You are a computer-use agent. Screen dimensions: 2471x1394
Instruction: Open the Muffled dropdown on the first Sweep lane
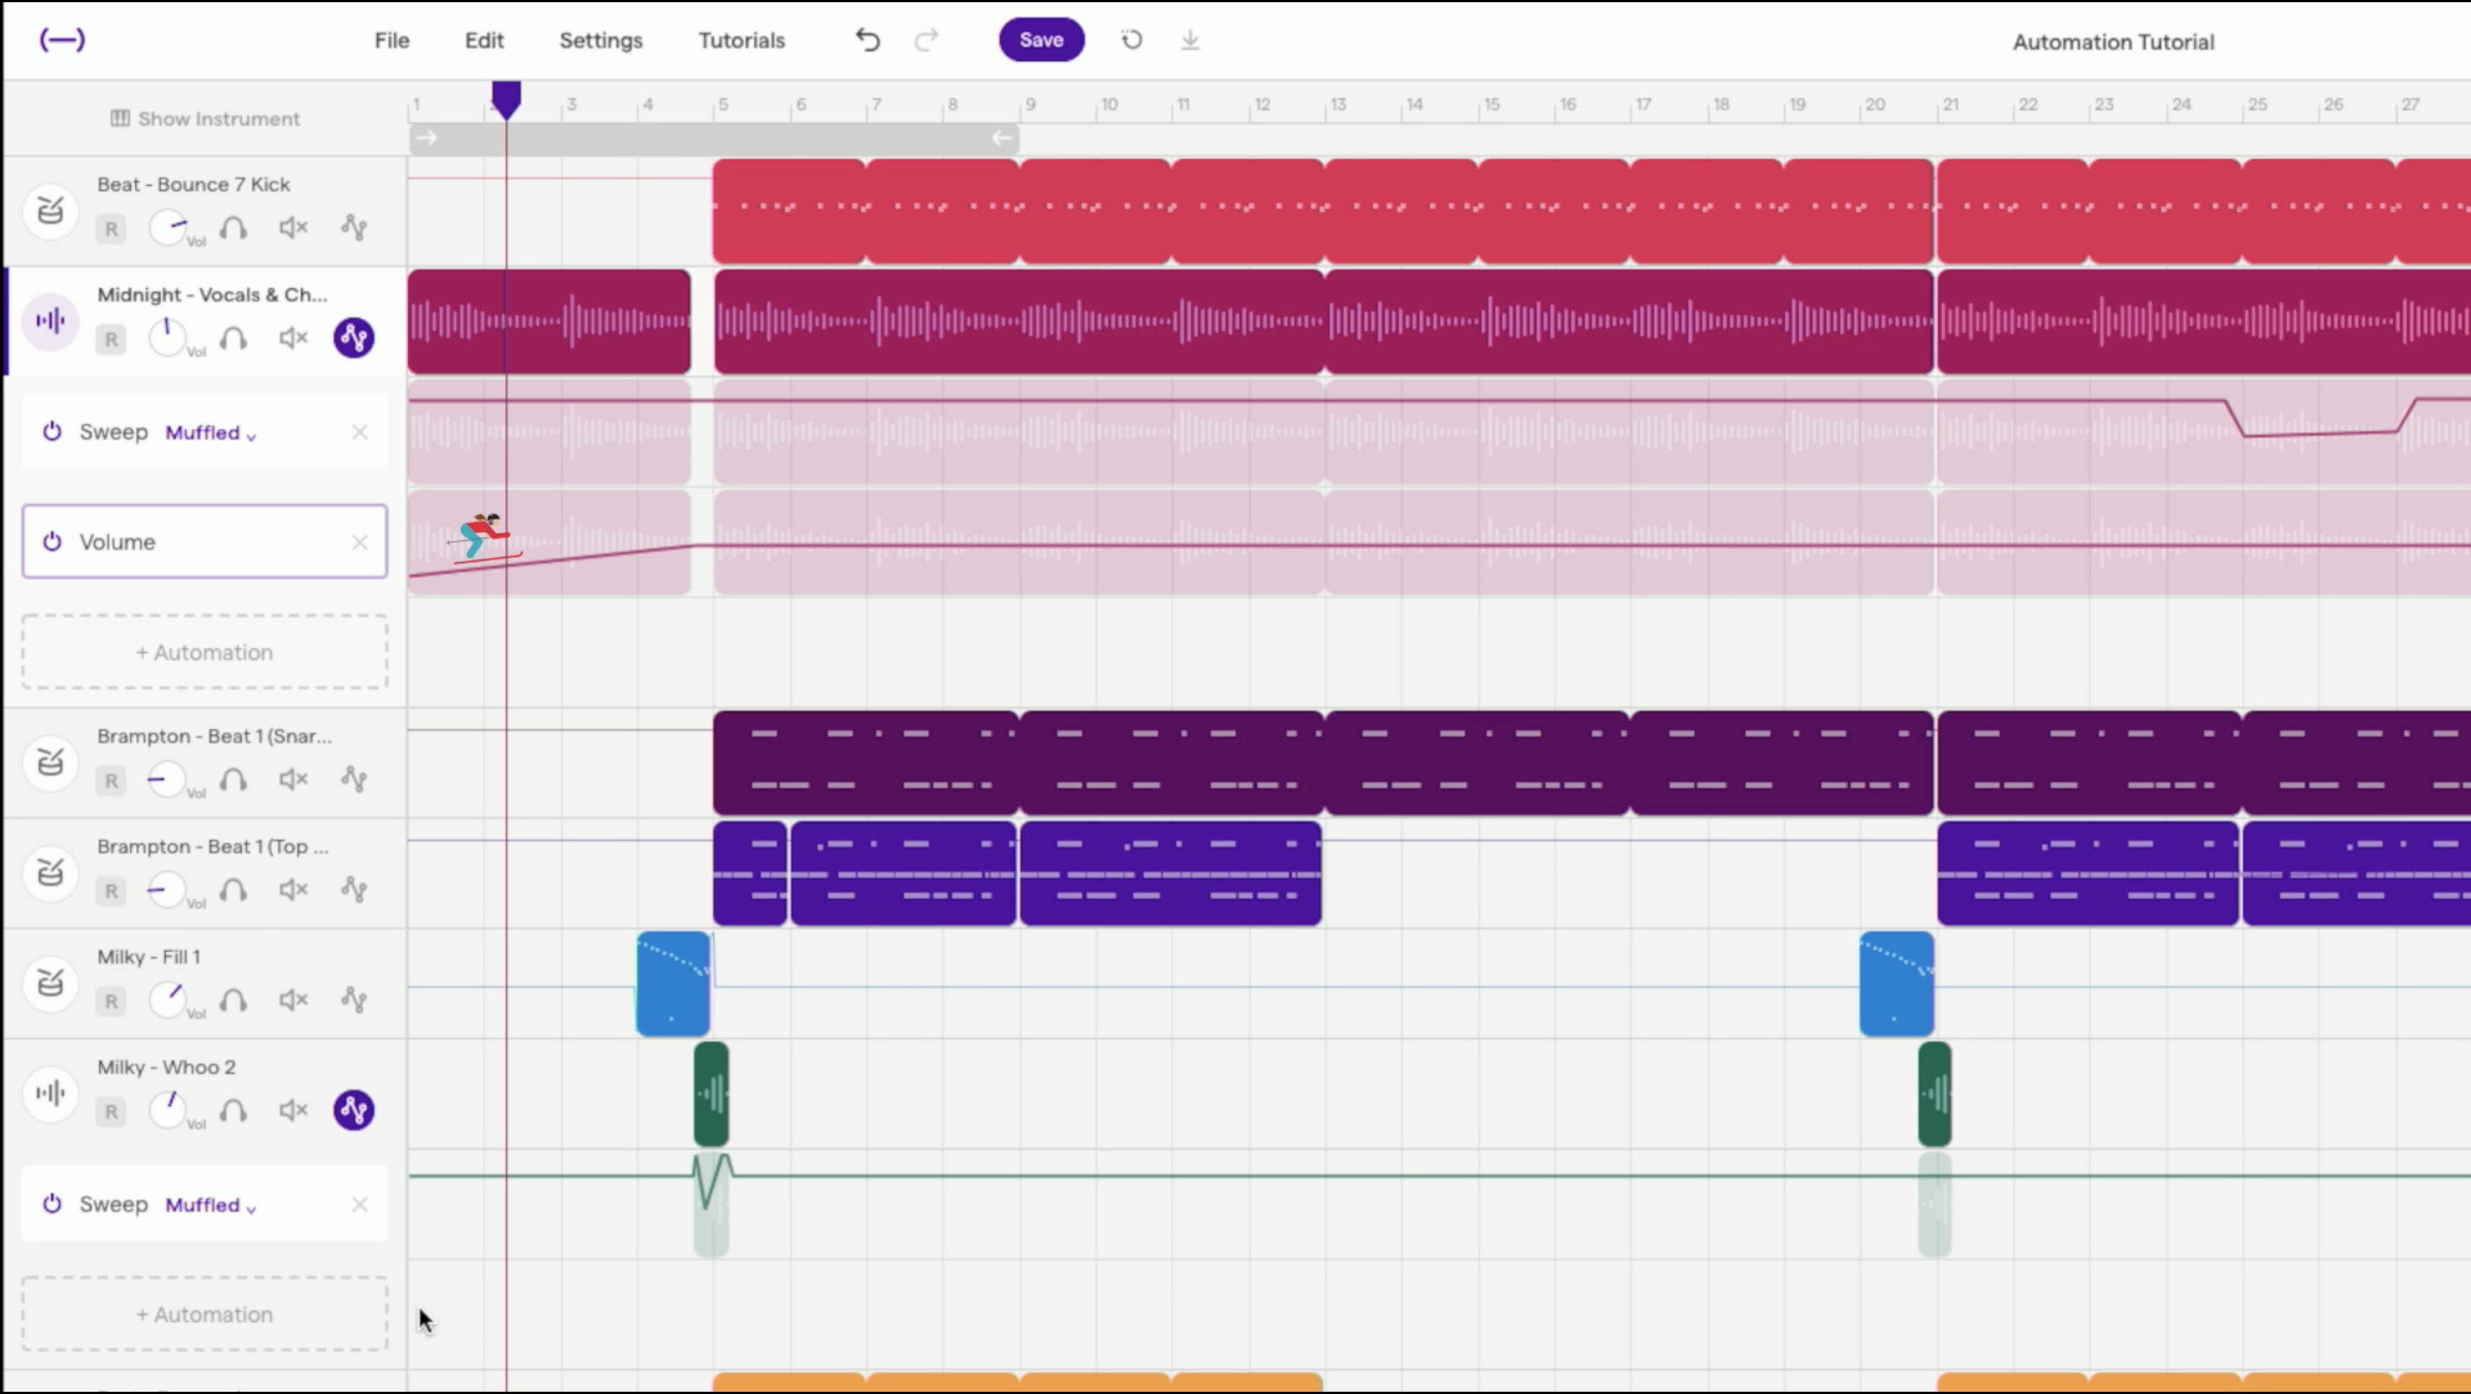[x=209, y=432]
